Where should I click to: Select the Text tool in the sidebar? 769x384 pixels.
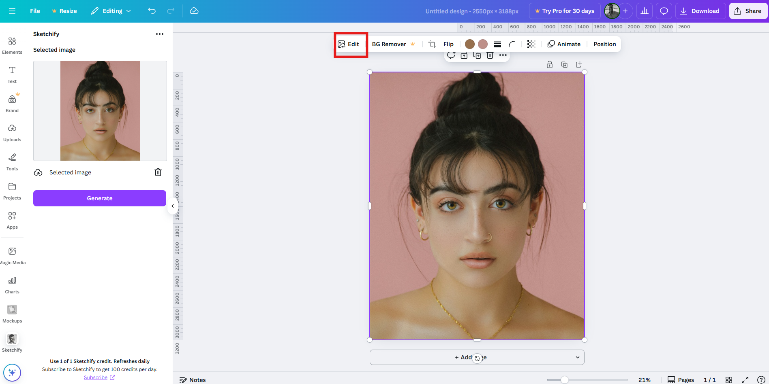(x=12, y=74)
